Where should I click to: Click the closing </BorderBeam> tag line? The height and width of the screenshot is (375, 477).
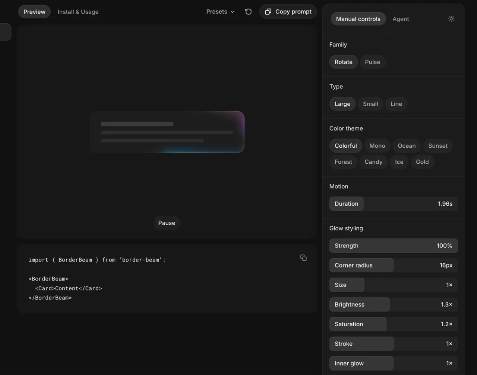pos(50,298)
